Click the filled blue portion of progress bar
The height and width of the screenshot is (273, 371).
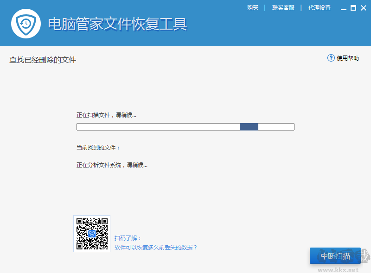pyautogui.click(x=249, y=126)
